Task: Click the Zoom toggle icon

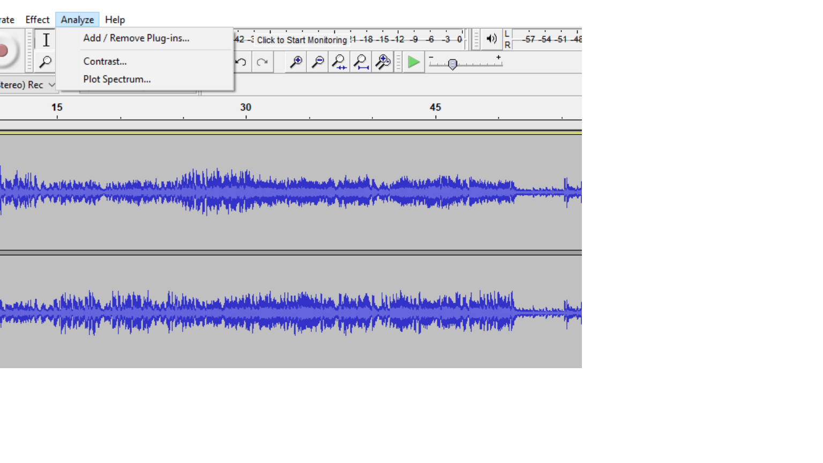Action: [x=383, y=62]
